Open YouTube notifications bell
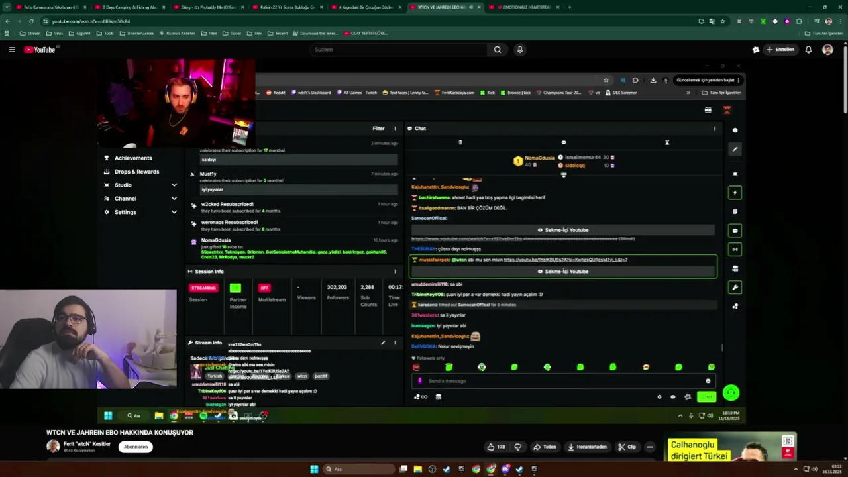848x477 pixels. (x=808, y=50)
